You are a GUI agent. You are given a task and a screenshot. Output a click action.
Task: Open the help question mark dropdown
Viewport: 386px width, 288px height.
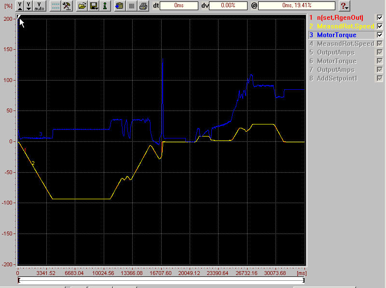point(345,6)
